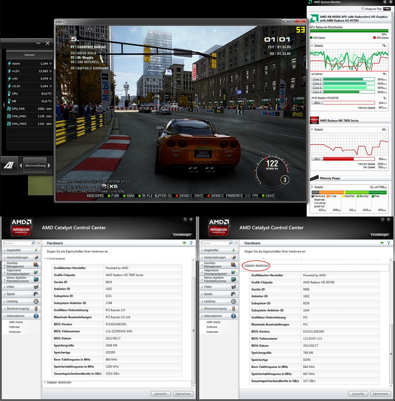Click the AMD logo in the System Monitor title bar
The width and height of the screenshot is (395, 401).
(x=310, y=2)
